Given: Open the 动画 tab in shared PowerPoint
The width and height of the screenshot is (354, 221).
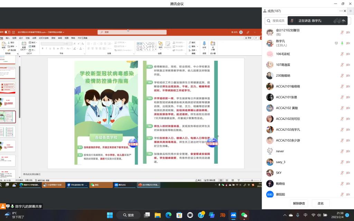Looking at the screenshot, I should 34,38.
